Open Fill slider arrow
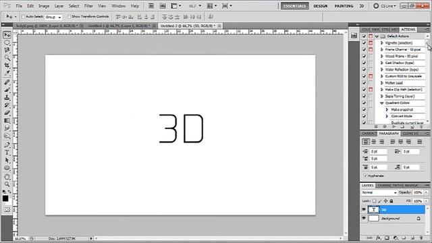The height and width of the screenshot is (243, 432). coord(426,201)
